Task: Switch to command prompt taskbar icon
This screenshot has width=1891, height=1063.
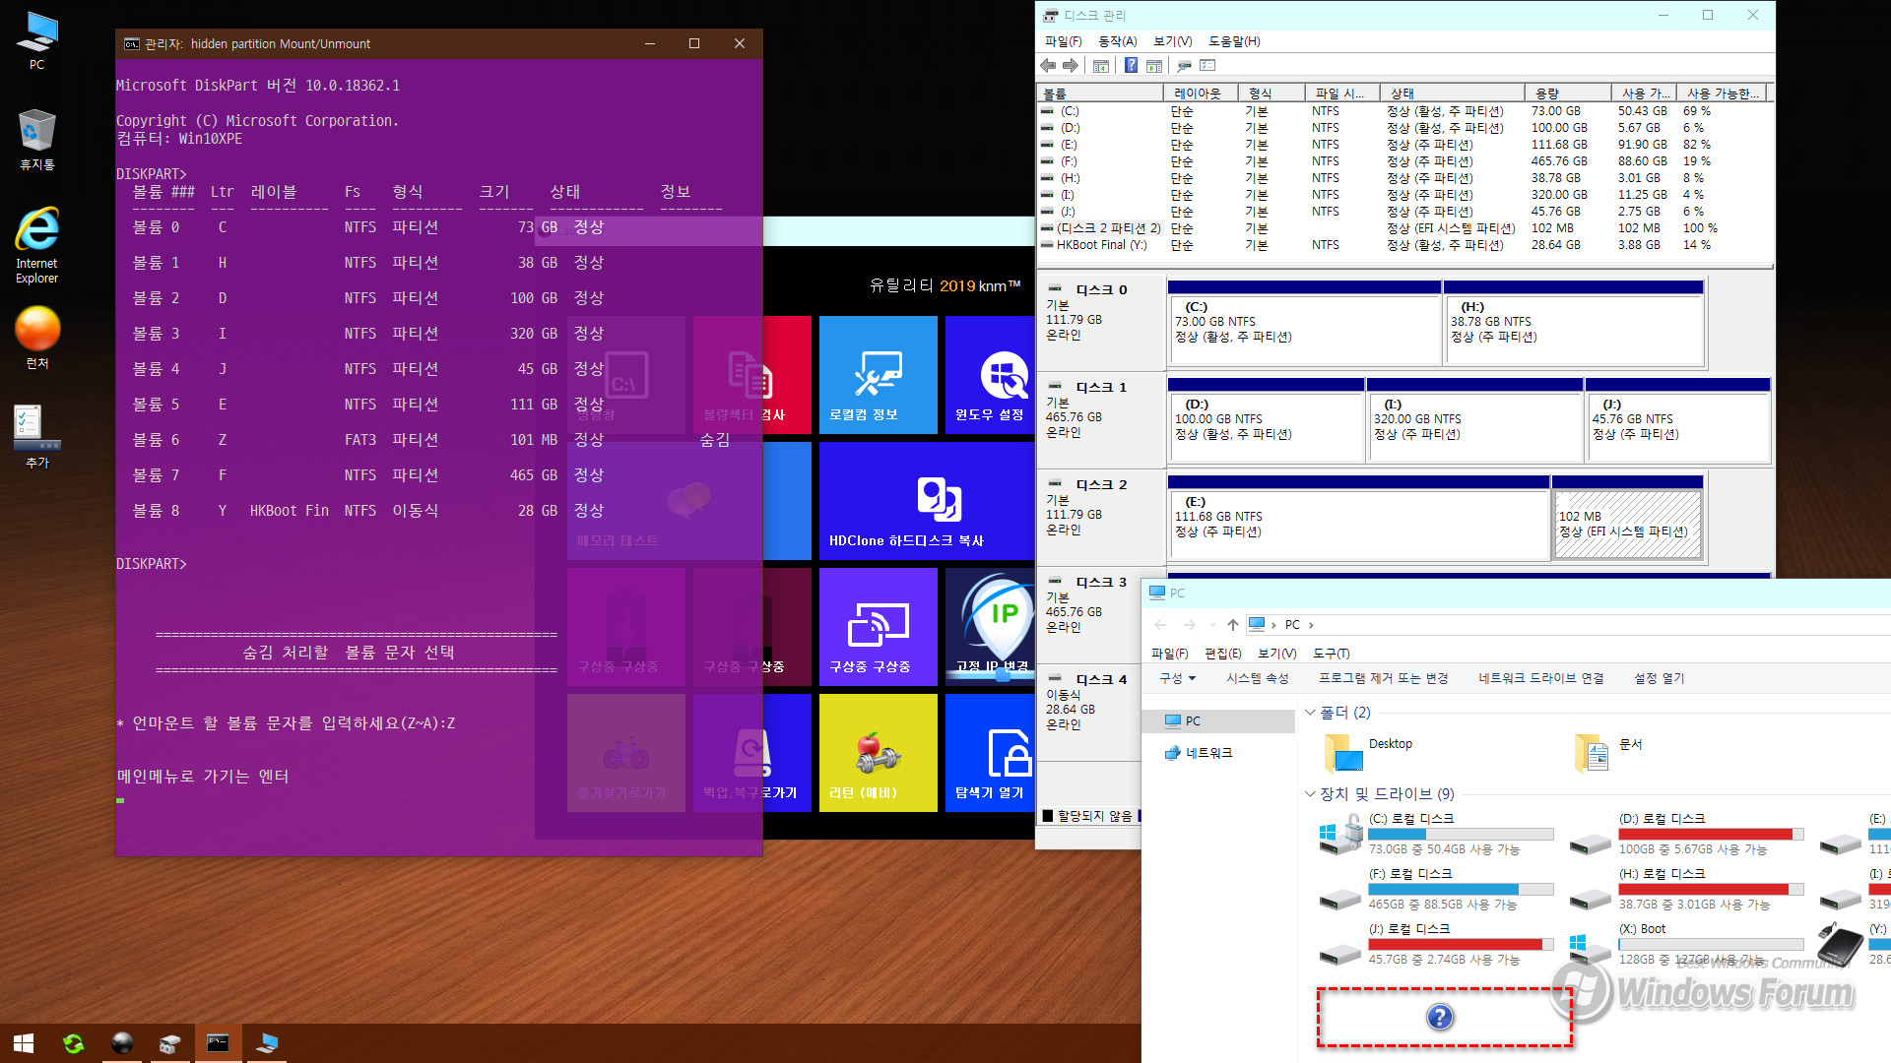Action: (218, 1043)
